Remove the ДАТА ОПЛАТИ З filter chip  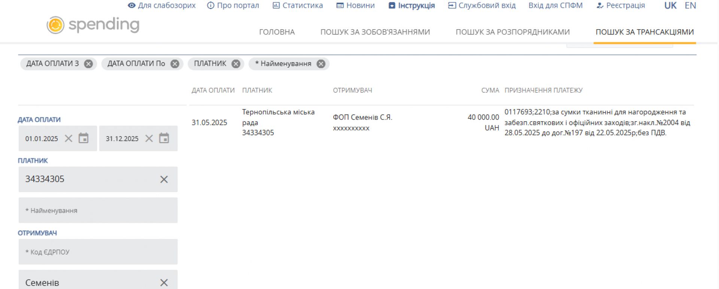(88, 64)
